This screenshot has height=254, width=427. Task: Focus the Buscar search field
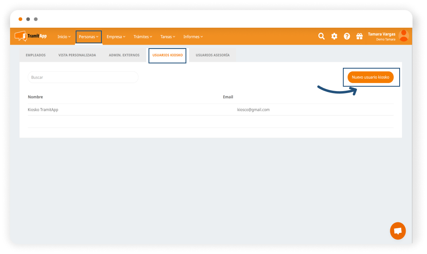[83, 77]
